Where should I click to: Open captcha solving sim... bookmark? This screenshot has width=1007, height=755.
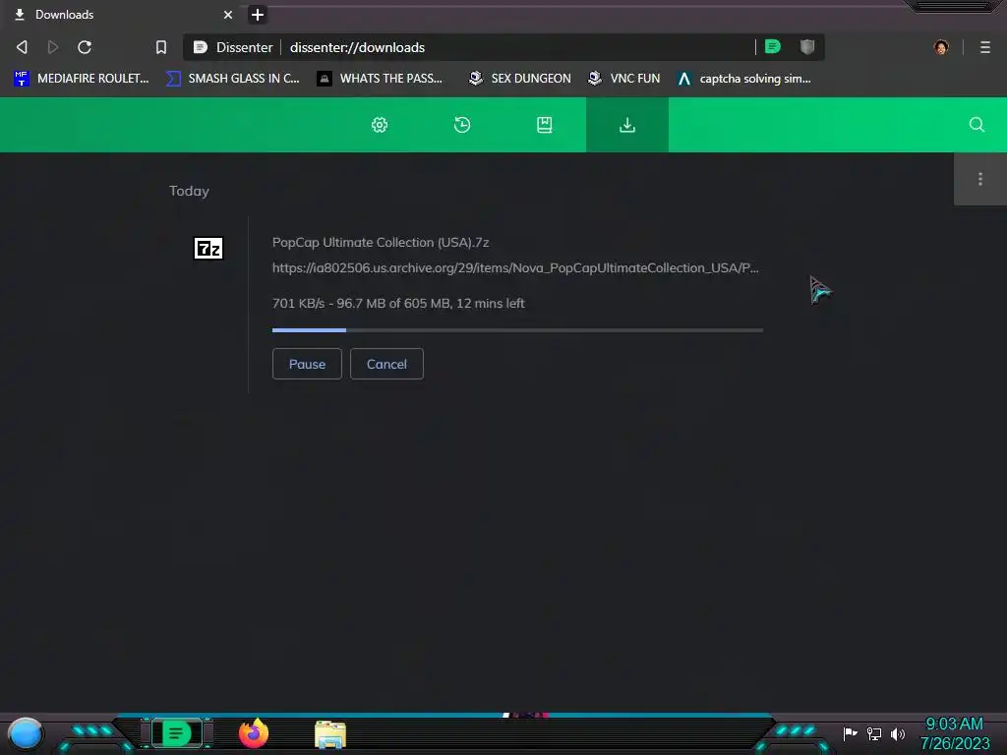[744, 79]
